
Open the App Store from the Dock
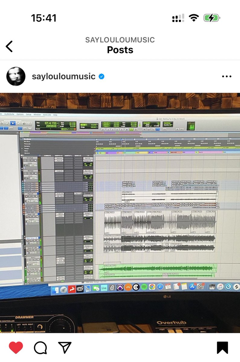(193, 287)
